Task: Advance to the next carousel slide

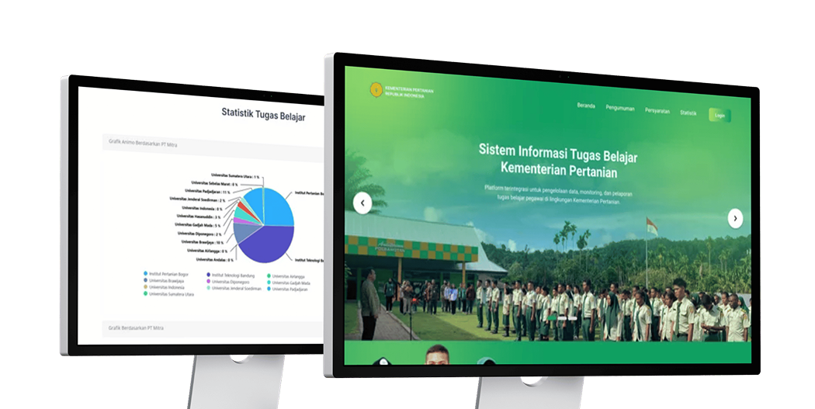Action: click(735, 218)
